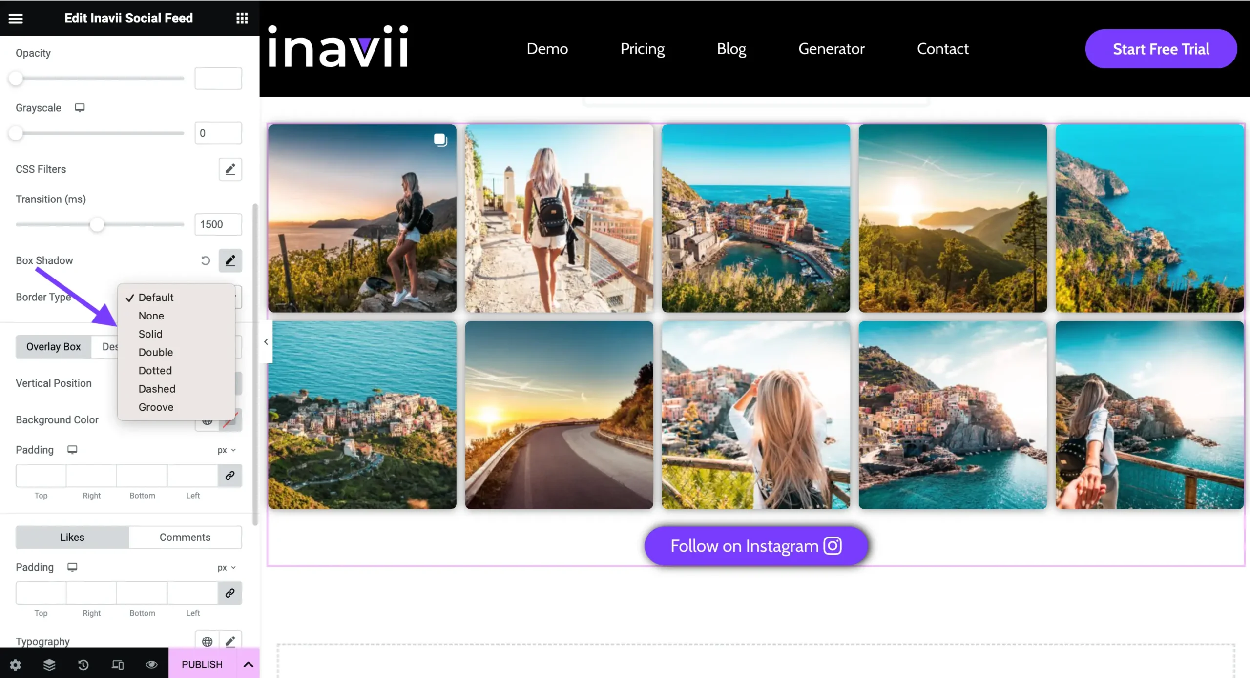Reset the Box Shadow setting

pos(206,260)
